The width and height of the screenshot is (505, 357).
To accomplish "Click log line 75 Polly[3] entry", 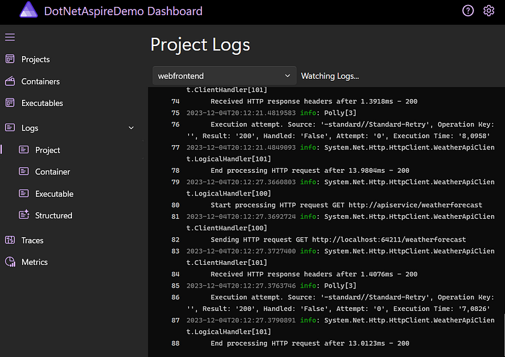I will 340,113.
